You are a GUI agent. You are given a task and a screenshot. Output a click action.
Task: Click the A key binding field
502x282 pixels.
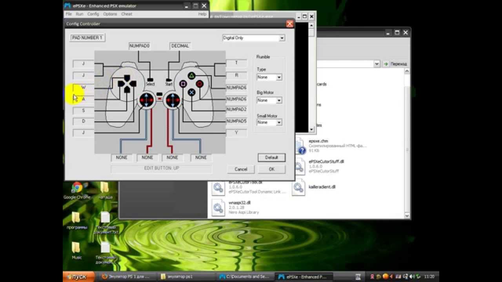84,99
